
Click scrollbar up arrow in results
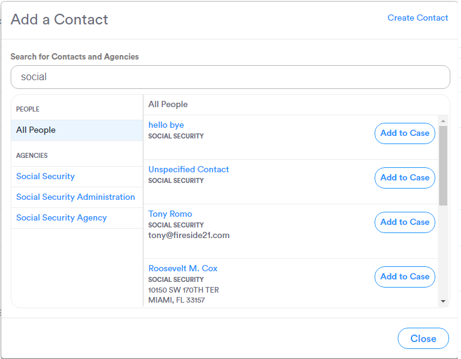click(x=443, y=121)
